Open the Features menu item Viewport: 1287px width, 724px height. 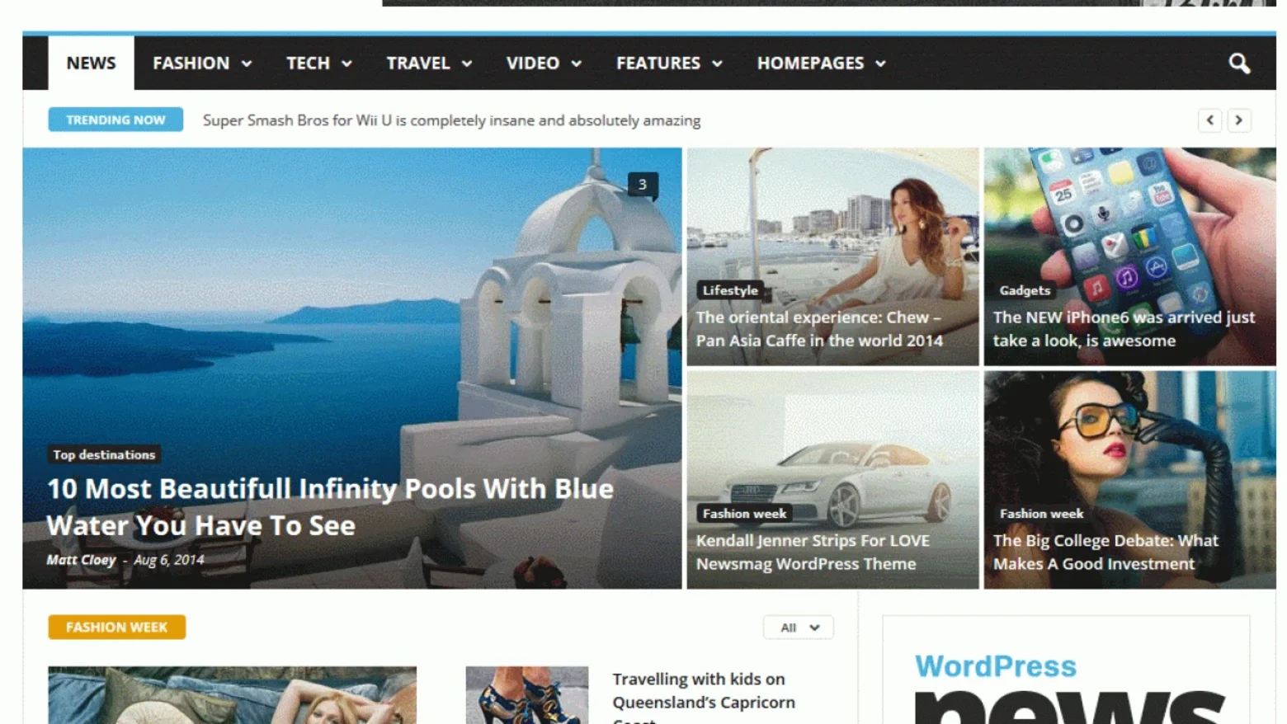[658, 63]
